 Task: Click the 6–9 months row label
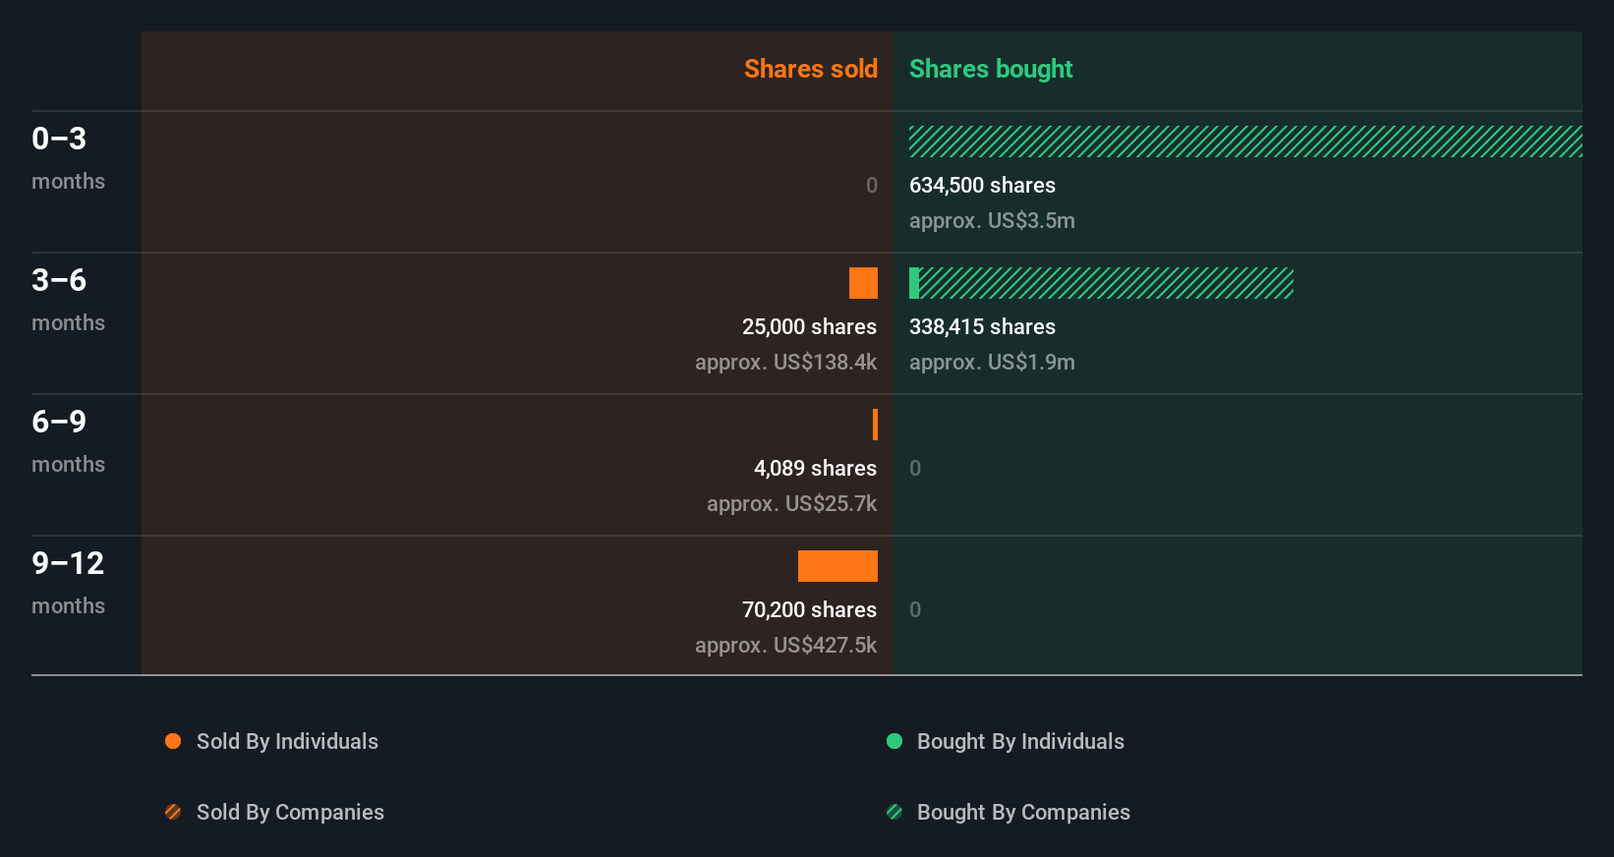point(68,441)
